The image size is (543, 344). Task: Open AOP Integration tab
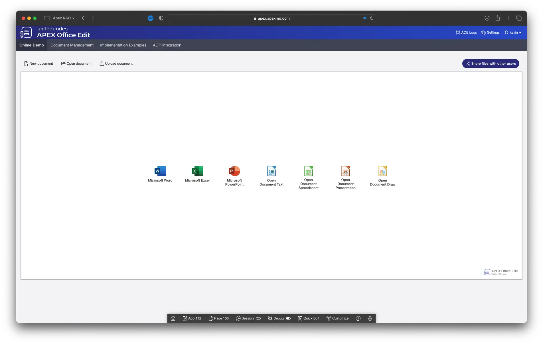pyautogui.click(x=167, y=45)
